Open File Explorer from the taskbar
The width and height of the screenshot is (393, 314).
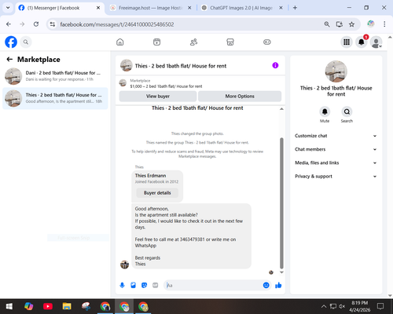point(67,306)
